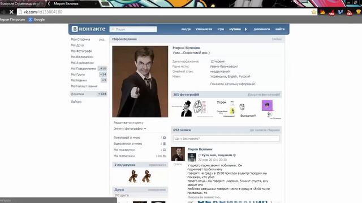This screenshot has height=203, width=362.
Task: Open Мої Відеозаписи in the left menu
Action: point(82,57)
